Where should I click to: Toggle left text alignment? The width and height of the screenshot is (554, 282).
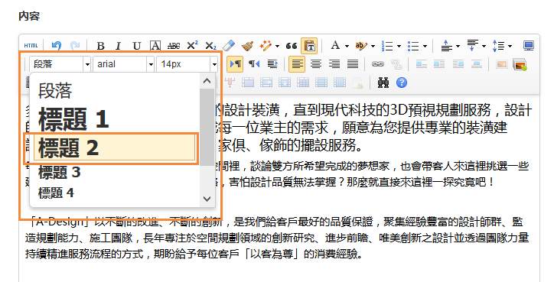pos(297,64)
